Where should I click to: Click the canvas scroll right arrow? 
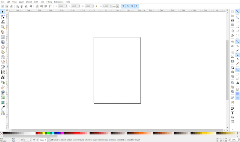pyautogui.click(x=225, y=130)
